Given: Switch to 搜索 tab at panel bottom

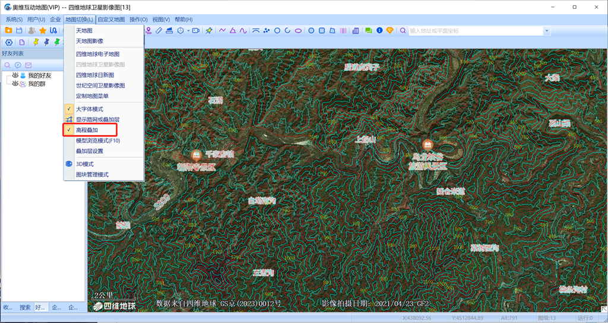Looking at the screenshot, I should [x=25, y=308].
